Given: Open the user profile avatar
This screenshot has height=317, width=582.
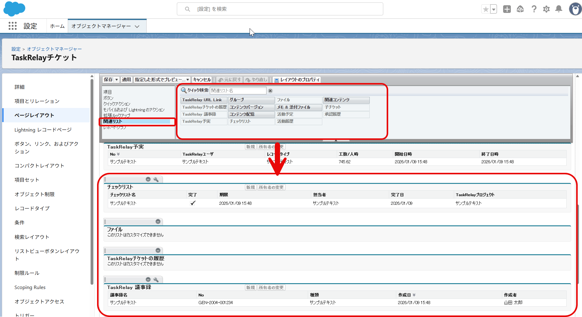Looking at the screenshot, I should pyautogui.click(x=575, y=9).
